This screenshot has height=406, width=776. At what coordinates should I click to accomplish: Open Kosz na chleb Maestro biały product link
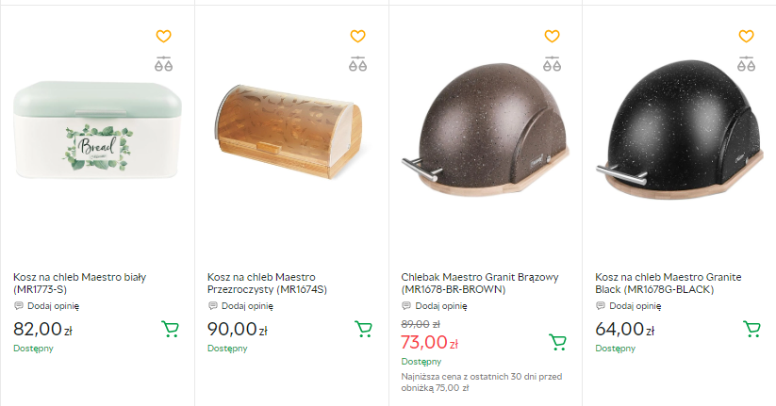80,283
